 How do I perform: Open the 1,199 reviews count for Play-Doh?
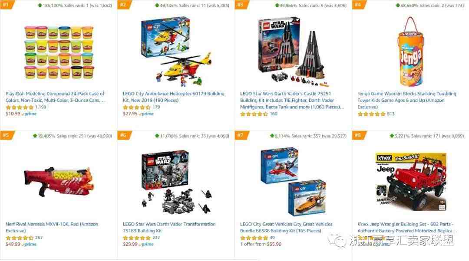click(x=41, y=107)
